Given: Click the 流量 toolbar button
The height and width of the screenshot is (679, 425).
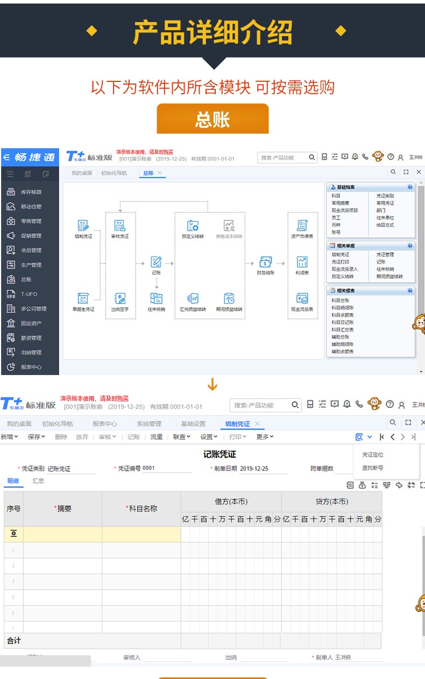Looking at the screenshot, I should (x=157, y=437).
